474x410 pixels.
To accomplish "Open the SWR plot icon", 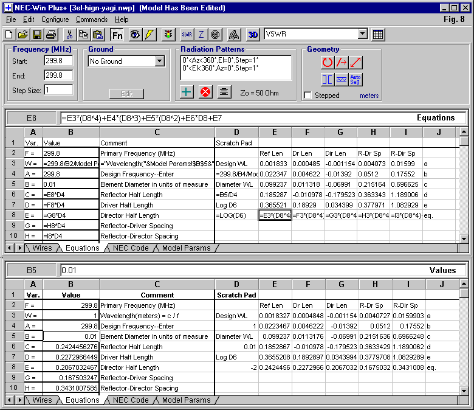I will coord(187,35).
